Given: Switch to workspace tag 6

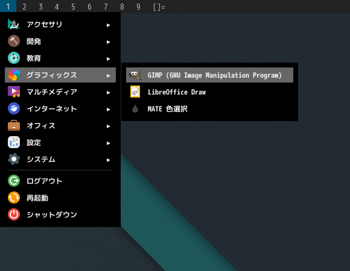Looking at the screenshot, I should pyautogui.click(x=89, y=7).
